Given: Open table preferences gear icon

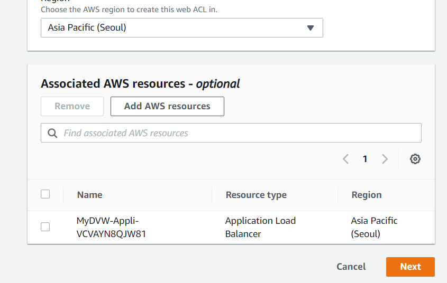Looking at the screenshot, I should (415, 159).
